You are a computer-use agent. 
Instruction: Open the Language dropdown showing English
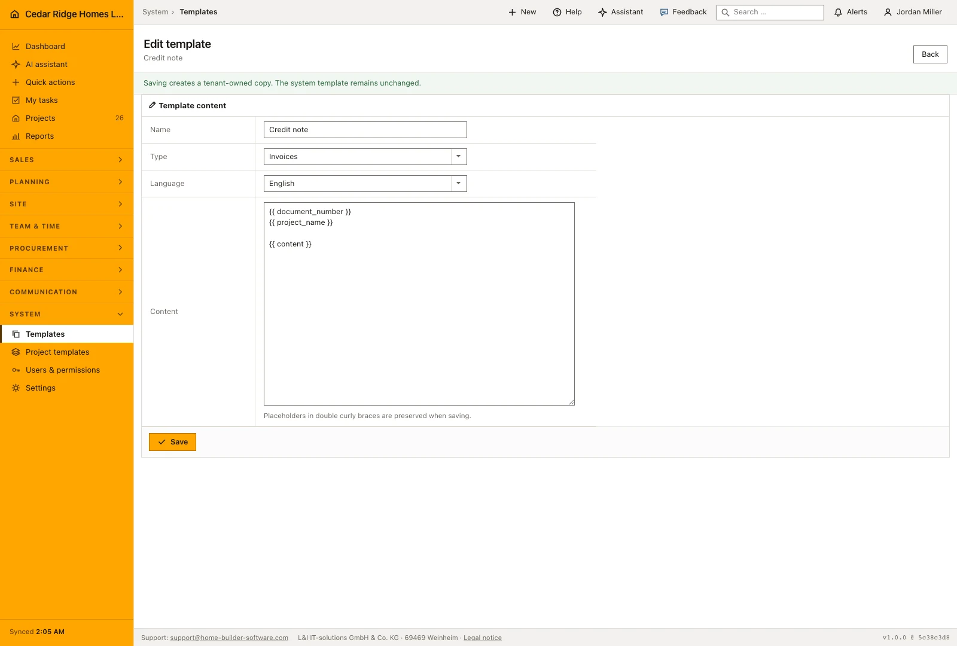pos(365,184)
